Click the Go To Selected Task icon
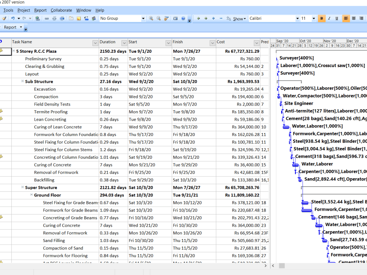Image resolution: width=367 pixels, height=275 pixels. point(166,18)
